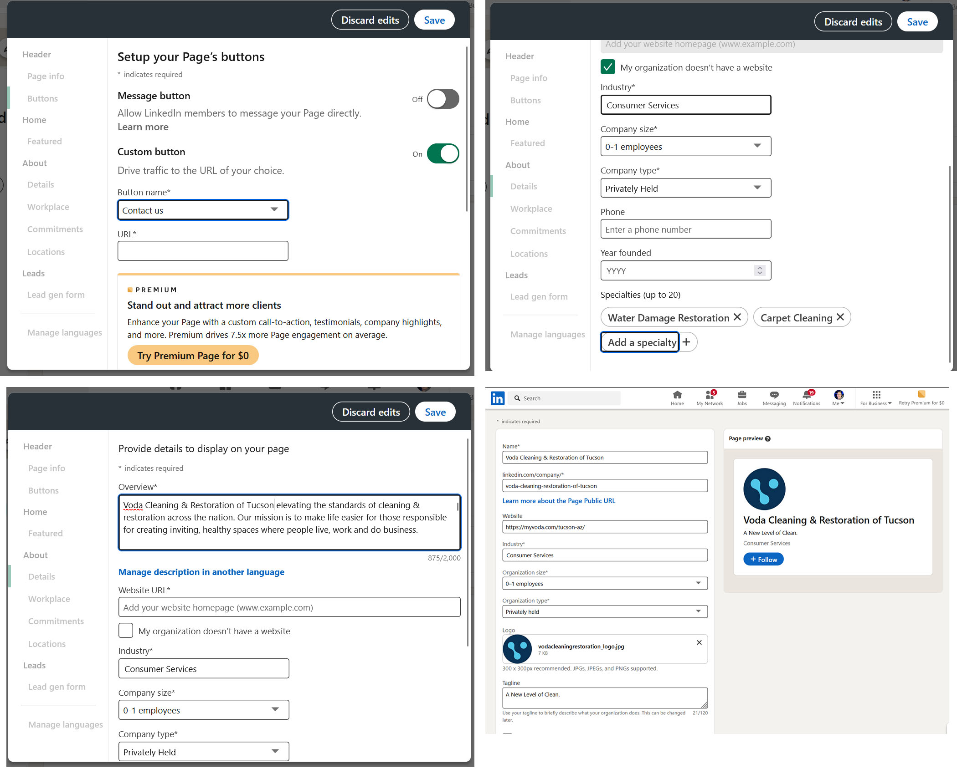Viewport: 957px width, 774px height.
Task: Click the LinkedIn logo icon
Action: coord(497,398)
